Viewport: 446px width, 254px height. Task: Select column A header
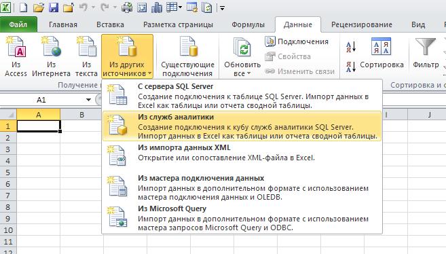click(x=39, y=115)
